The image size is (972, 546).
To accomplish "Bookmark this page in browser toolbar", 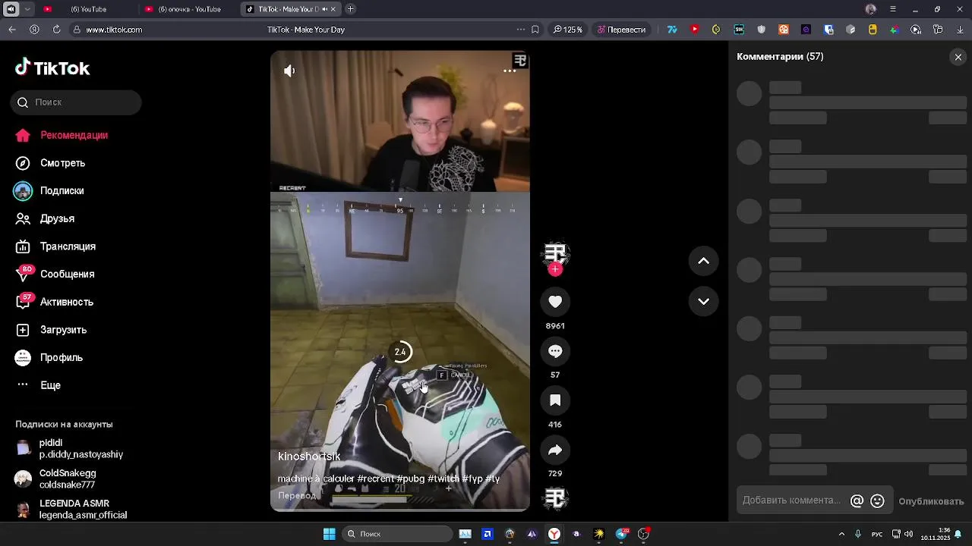I will point(535,30).
